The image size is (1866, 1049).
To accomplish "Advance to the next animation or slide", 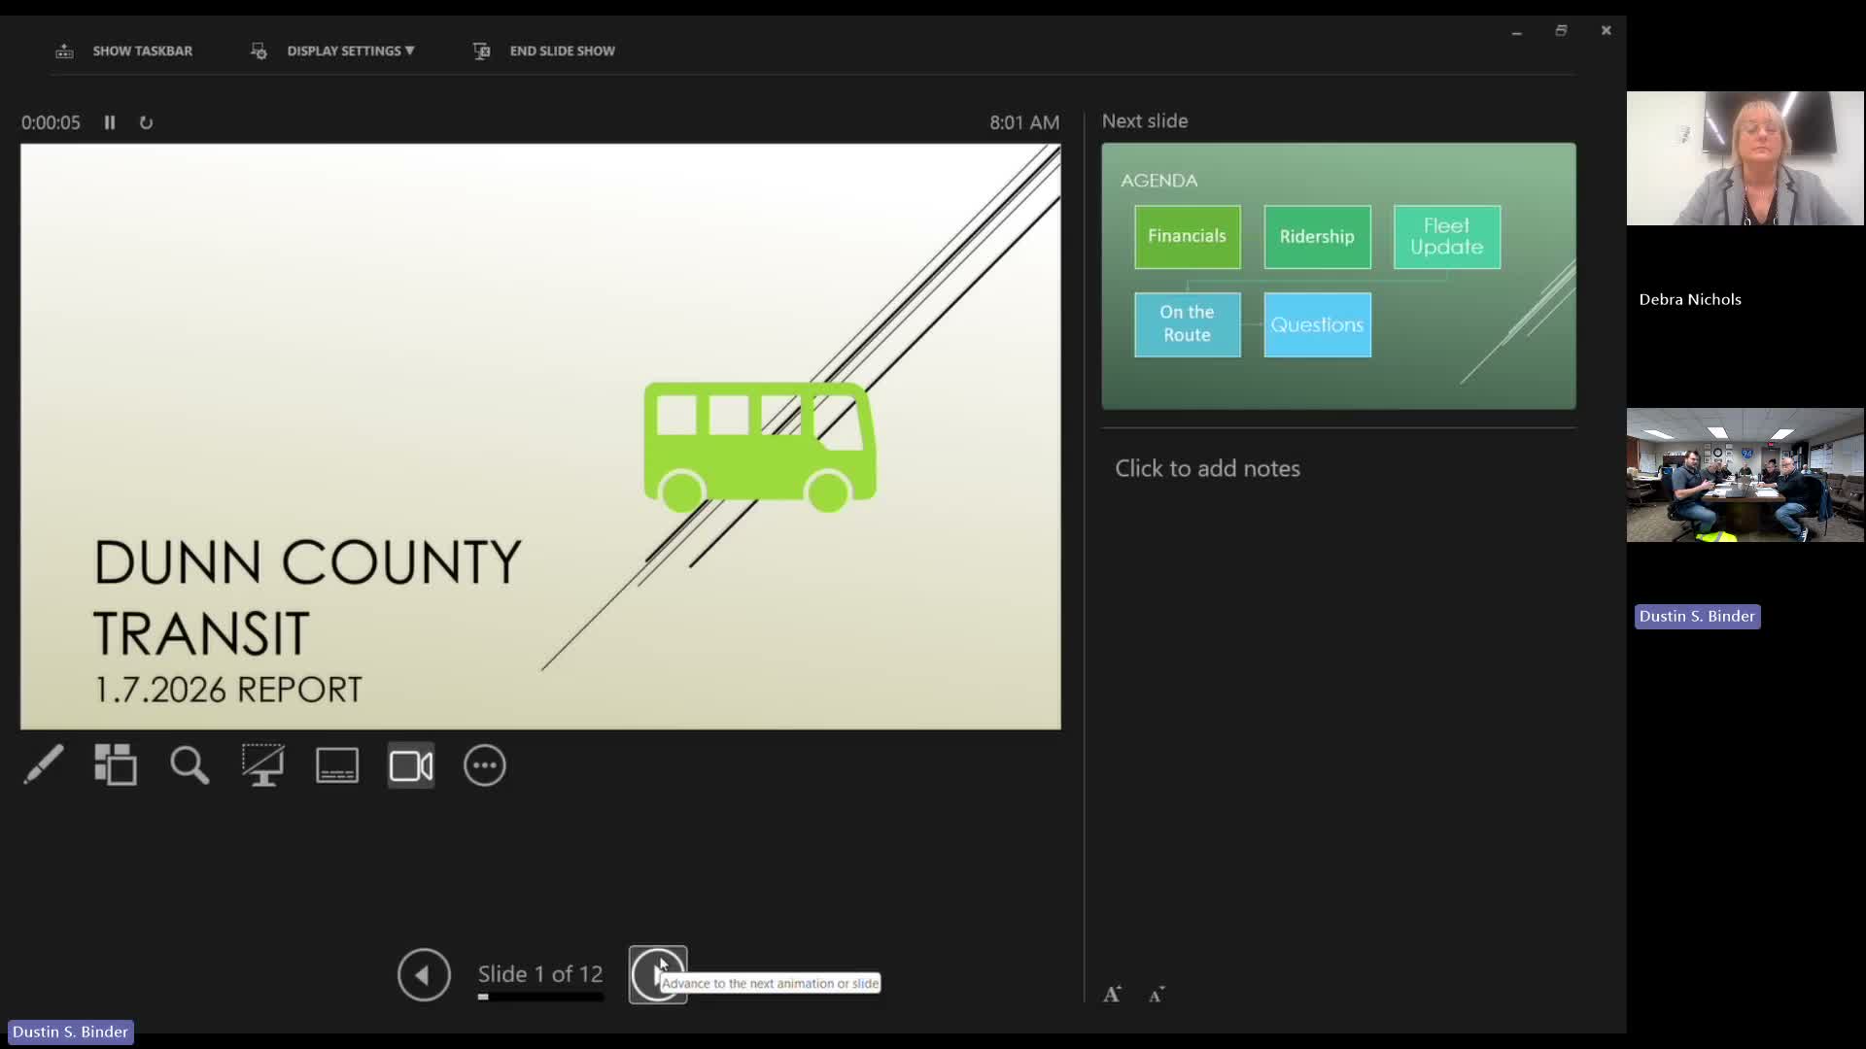I will tap(658, 974).
